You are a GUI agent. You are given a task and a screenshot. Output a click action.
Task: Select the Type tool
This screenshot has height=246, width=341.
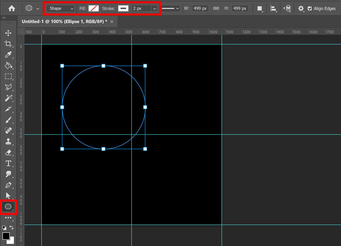click(x=8, y=163)
